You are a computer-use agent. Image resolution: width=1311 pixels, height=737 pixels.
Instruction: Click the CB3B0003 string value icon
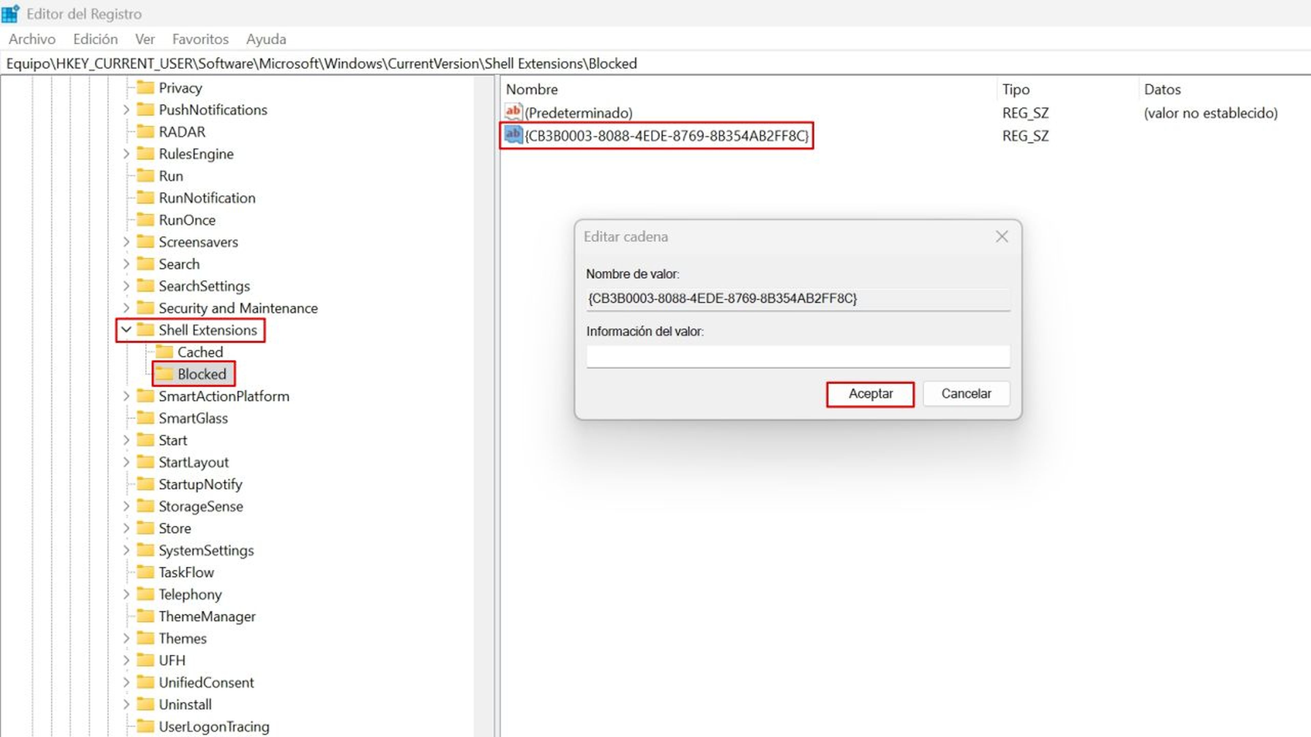[x=513, y=135]
